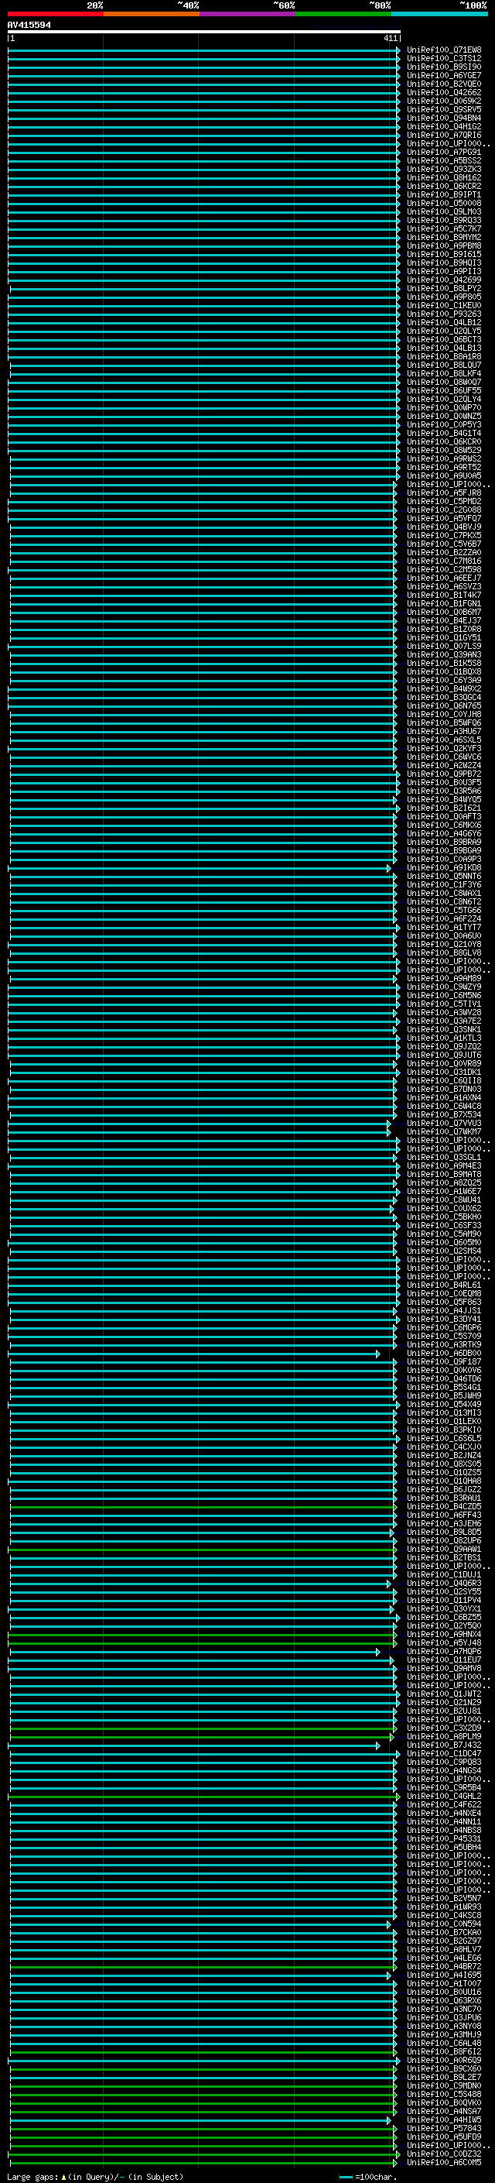Image resolution: width=495 pixels, height=2183 pixels.
Task: Open hit UniRef100_Q71EW8
Action: tap(444, 50)
